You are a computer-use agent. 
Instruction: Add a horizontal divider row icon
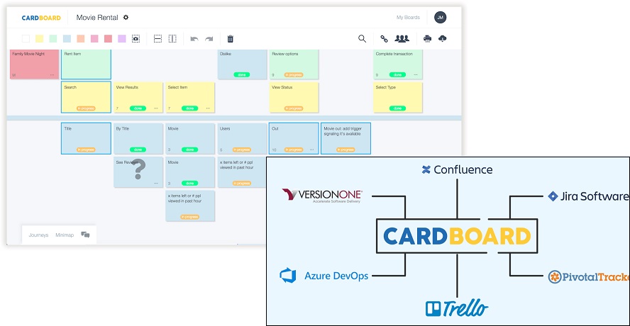pos(158,39)
